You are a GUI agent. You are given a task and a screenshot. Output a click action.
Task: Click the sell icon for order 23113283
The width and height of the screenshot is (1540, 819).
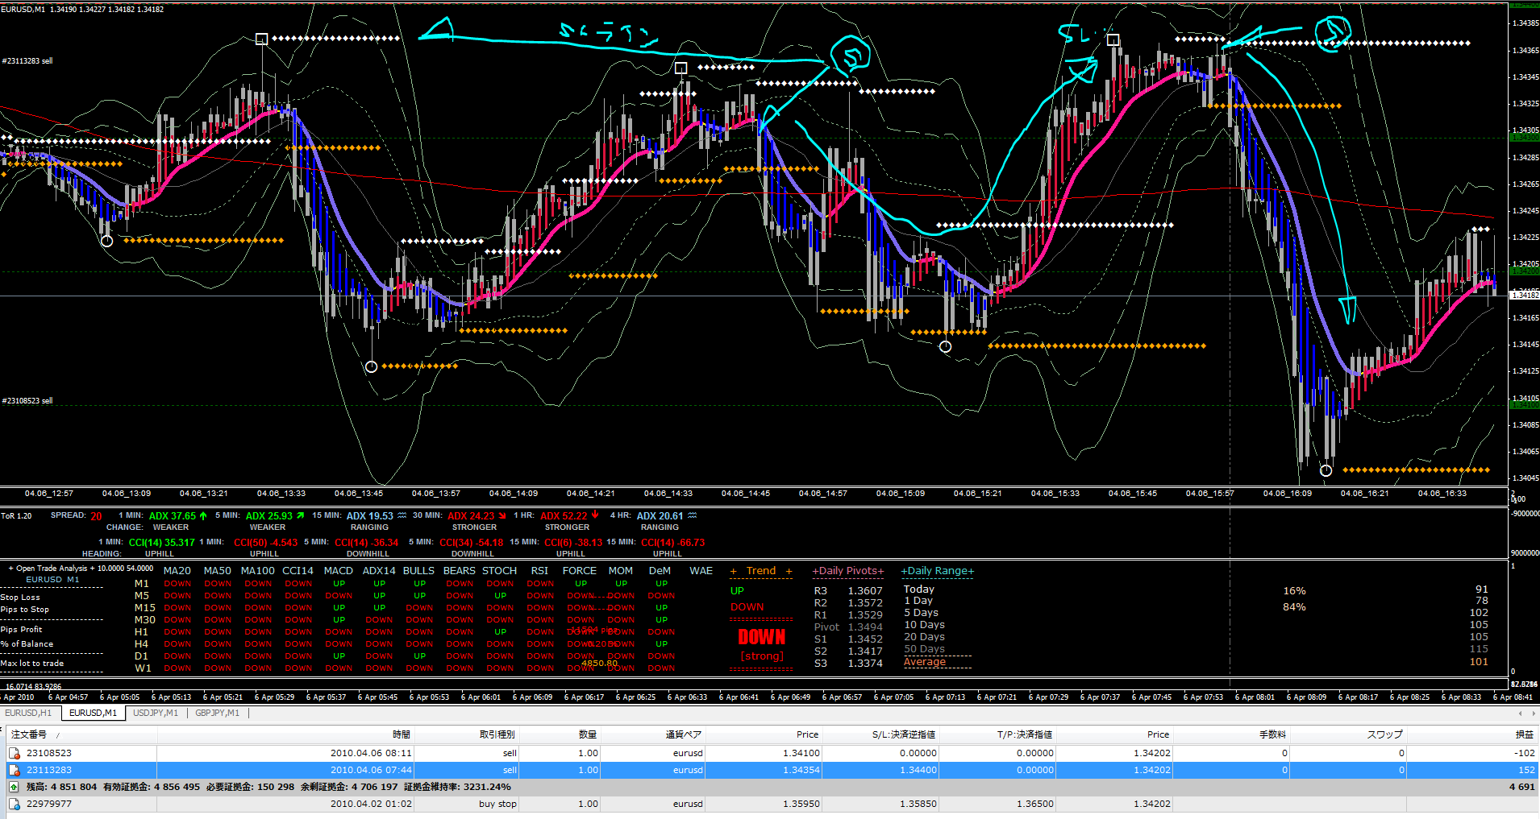15,770
